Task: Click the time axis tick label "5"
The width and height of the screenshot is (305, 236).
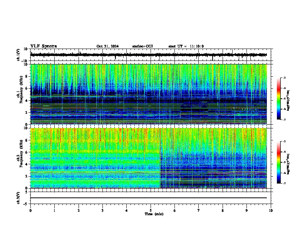Action: (151, 211)
